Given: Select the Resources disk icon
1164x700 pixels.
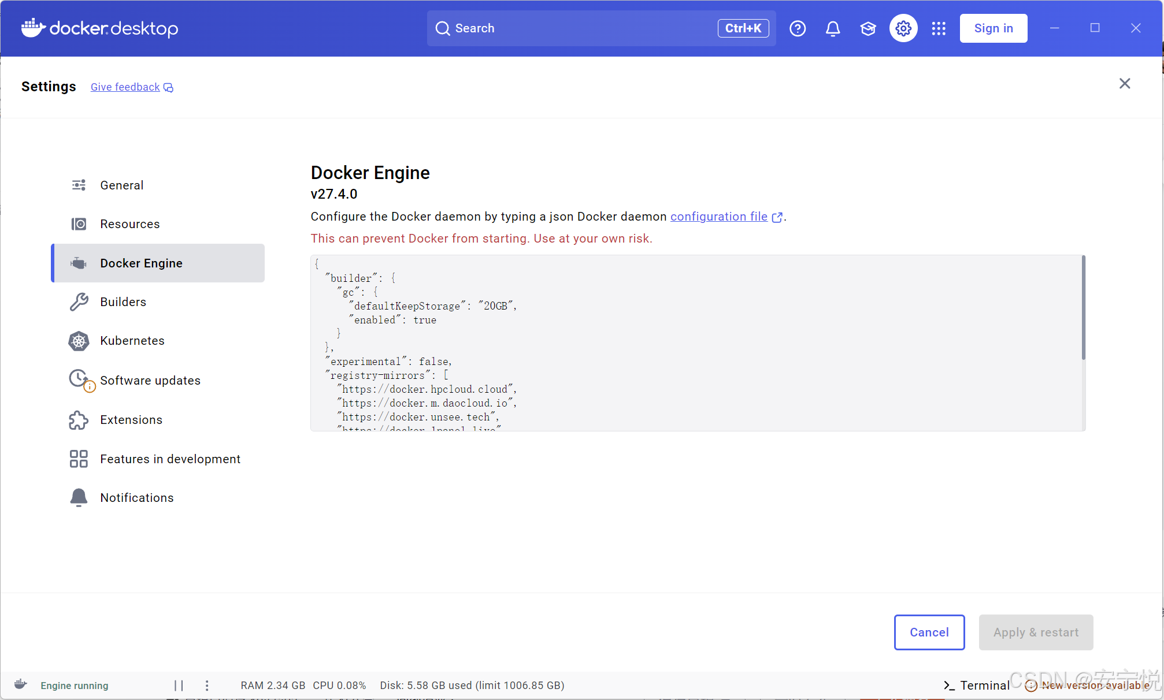Looking at the screenshot, I should pos(79,224).
